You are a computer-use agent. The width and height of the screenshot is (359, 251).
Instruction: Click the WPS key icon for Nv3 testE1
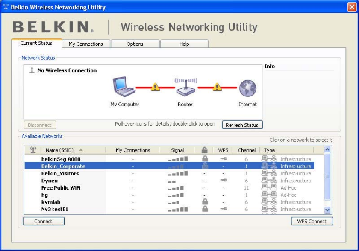coord(224,209)
